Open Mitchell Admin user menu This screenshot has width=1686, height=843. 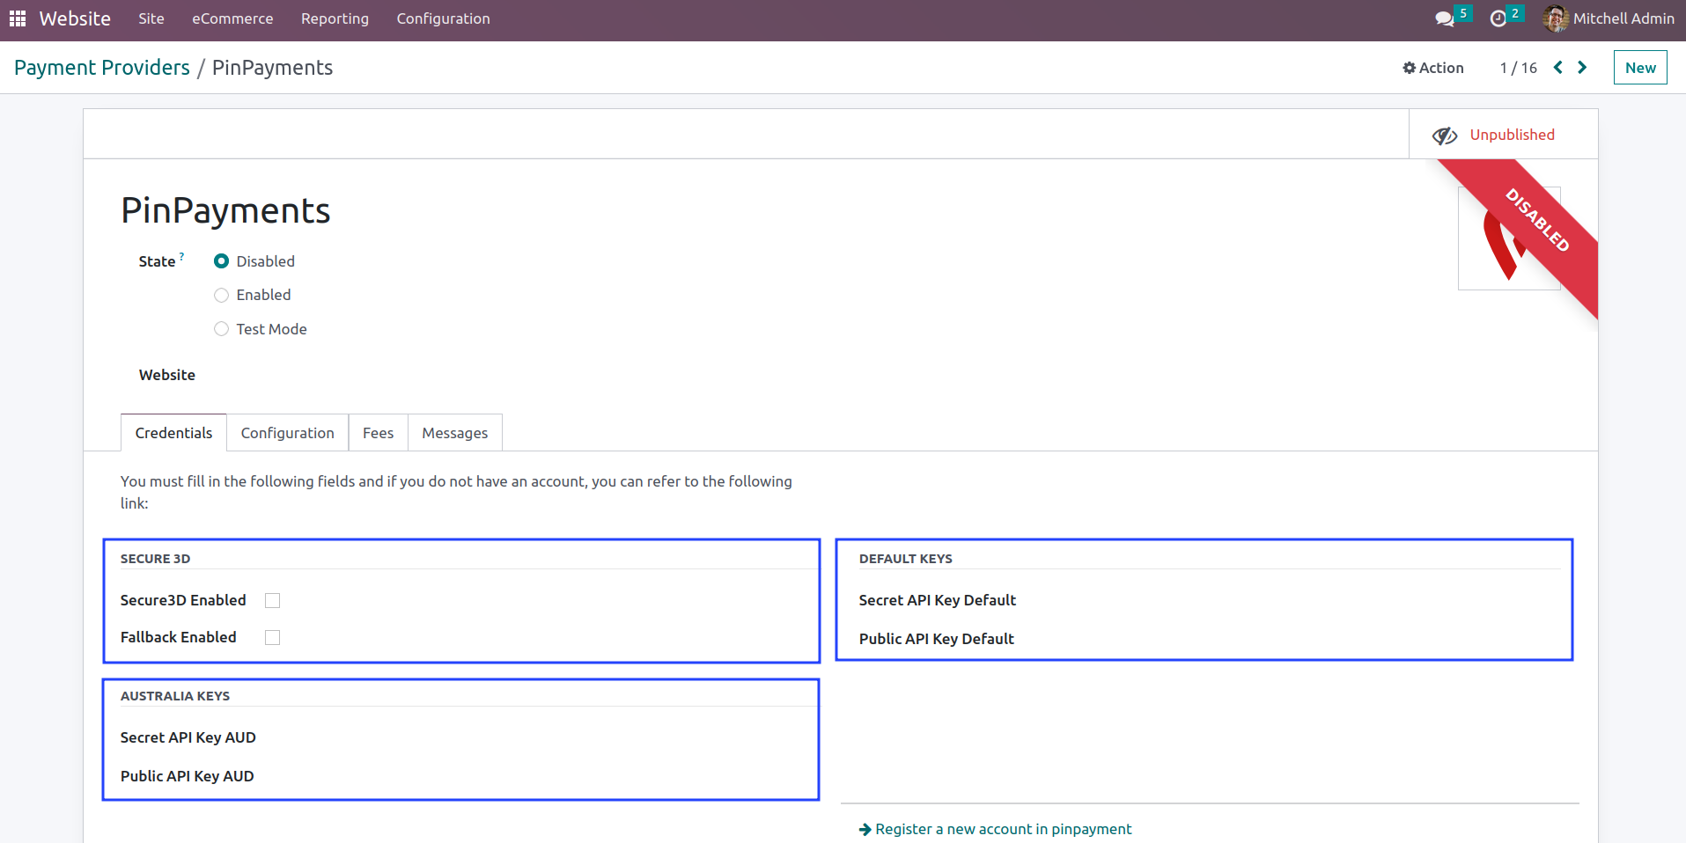[x=1609, y=18]
